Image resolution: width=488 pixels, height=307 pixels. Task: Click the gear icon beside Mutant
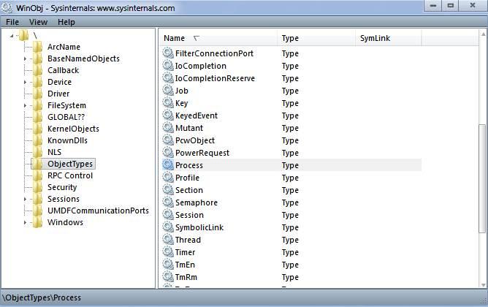(169, 128)
